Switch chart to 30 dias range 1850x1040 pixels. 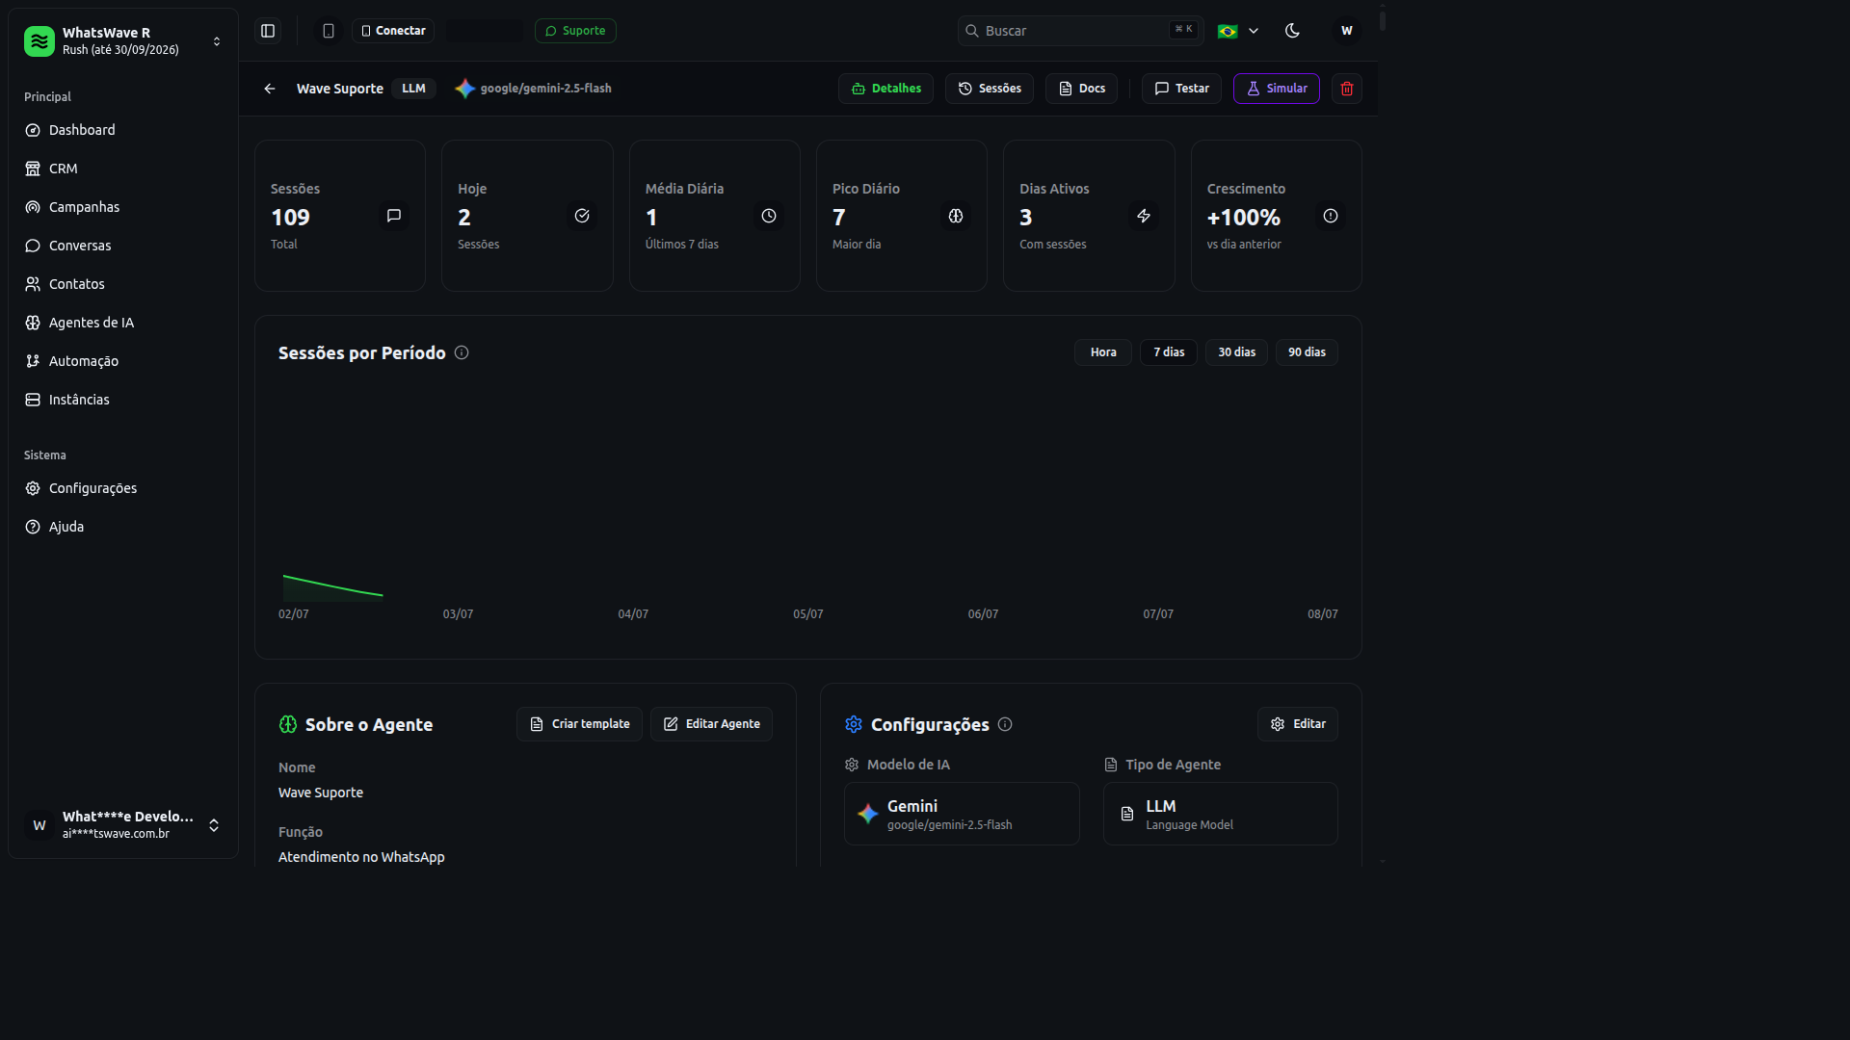[1236, 352]
